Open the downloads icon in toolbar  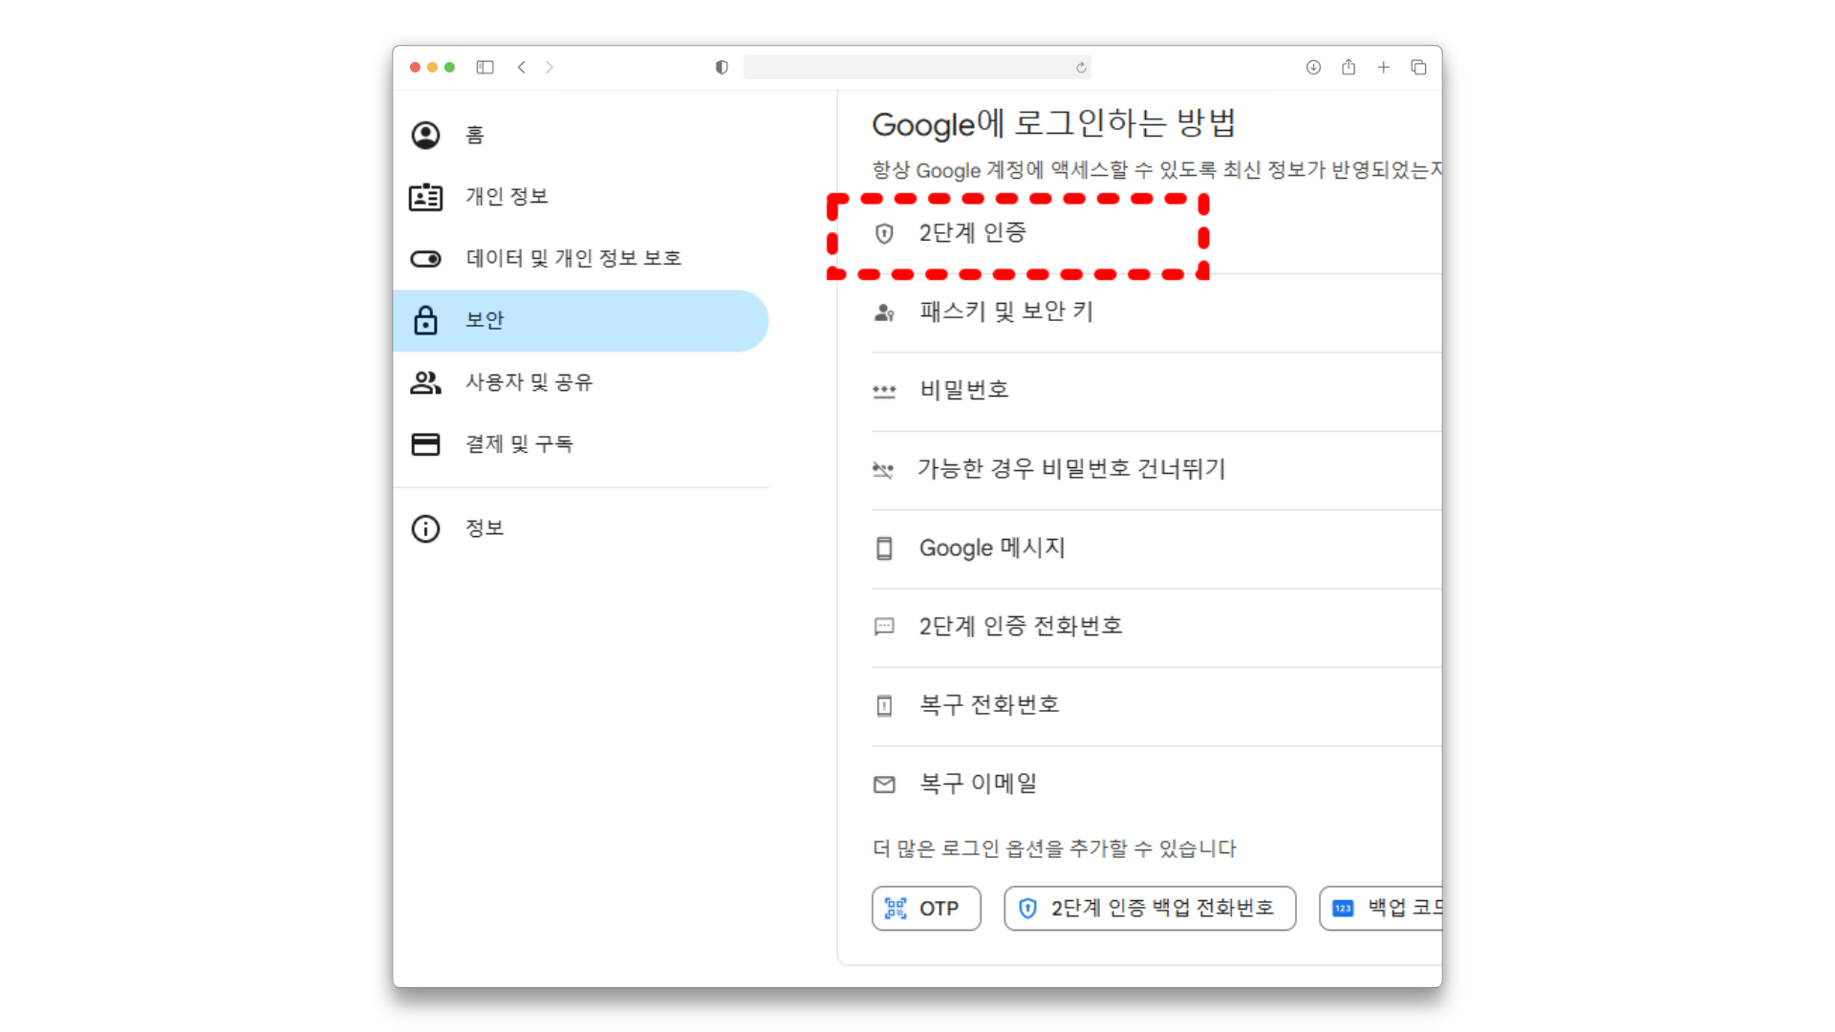(x=1313, y=67)
